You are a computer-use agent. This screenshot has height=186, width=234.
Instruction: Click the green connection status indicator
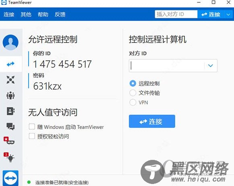pyautogui.click(x=29, y=182)
